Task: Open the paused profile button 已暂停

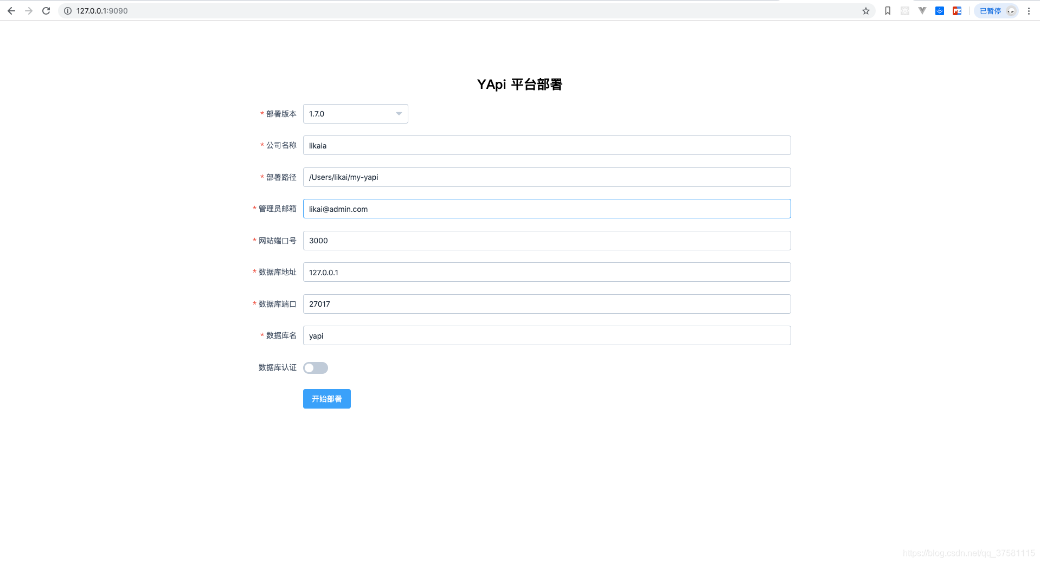Action: click(x=996, y=11)
